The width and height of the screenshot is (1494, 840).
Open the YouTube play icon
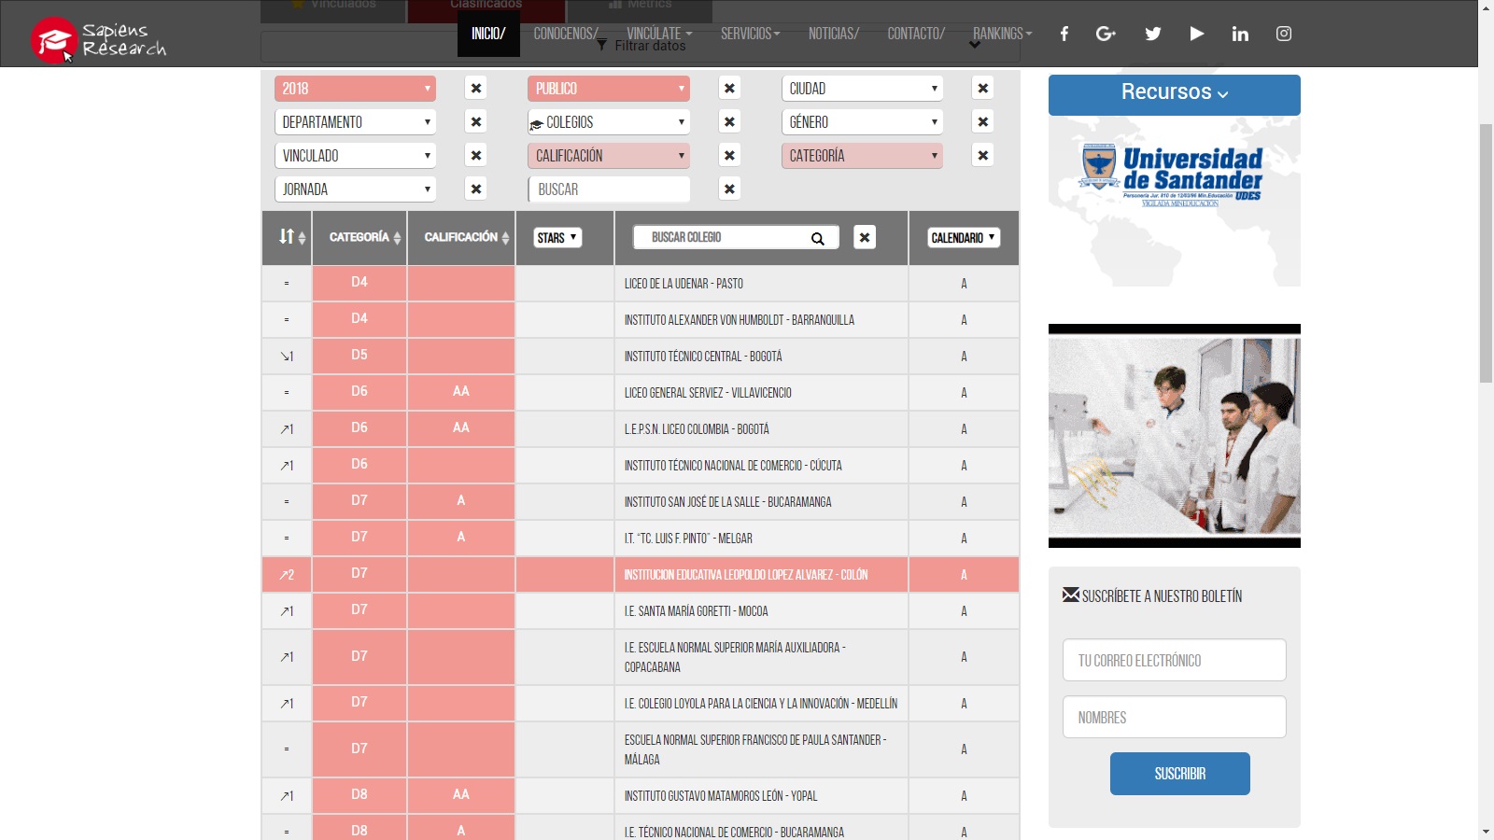(1196, 34)
